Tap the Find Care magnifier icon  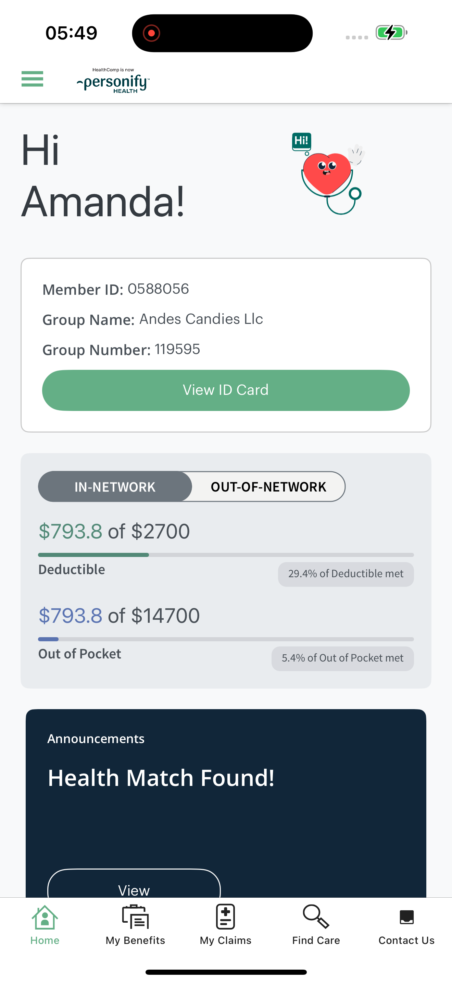(316, 917)
